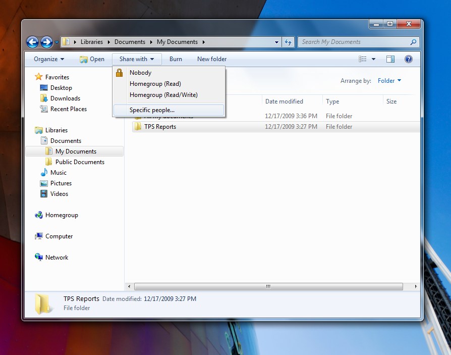451x355 pixels.
Task: Click the My Documents breadcrumb
Action: click(x=177, y=42)
